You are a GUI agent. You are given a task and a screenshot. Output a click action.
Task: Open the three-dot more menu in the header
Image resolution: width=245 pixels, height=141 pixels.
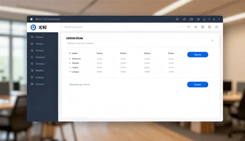click(x=188, y=27)
